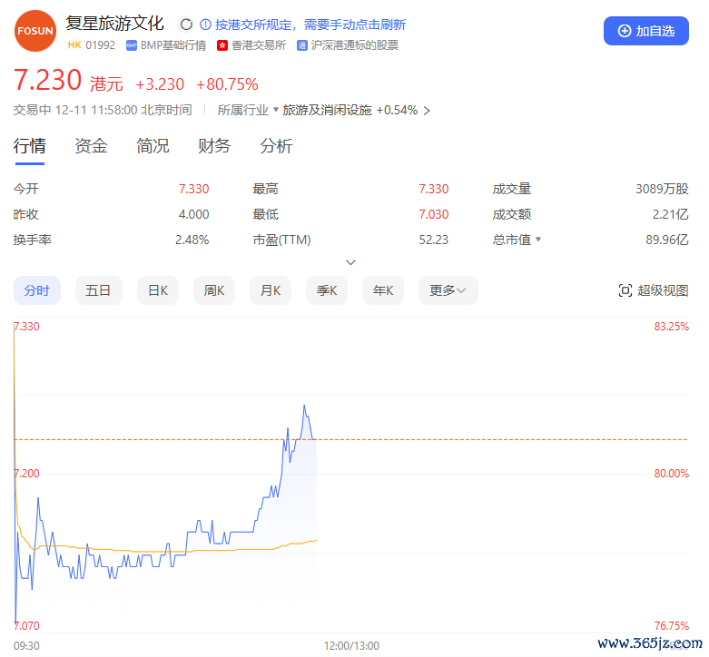Click the 市盈(TTM) value 52.23

(433, 240)
